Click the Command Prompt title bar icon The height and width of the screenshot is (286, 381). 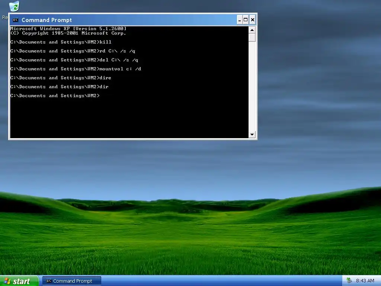coord(16,20)
